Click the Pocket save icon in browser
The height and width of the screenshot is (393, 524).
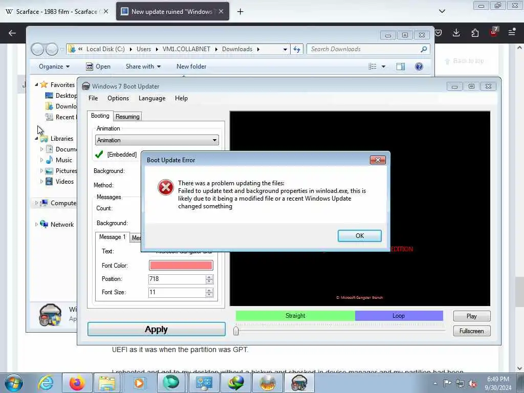(438, 33)
